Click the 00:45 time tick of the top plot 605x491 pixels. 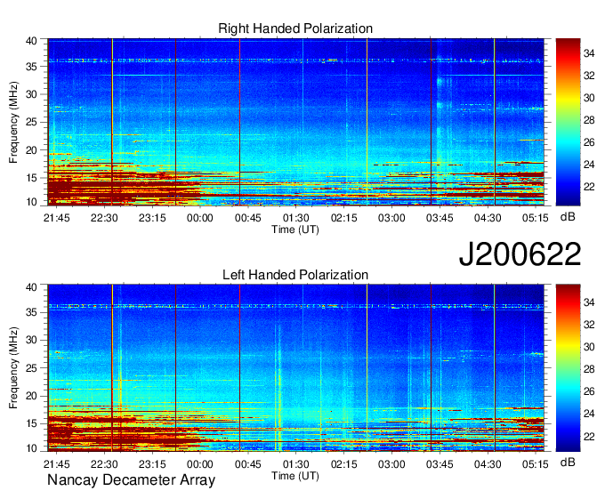[x=247, y=218]
